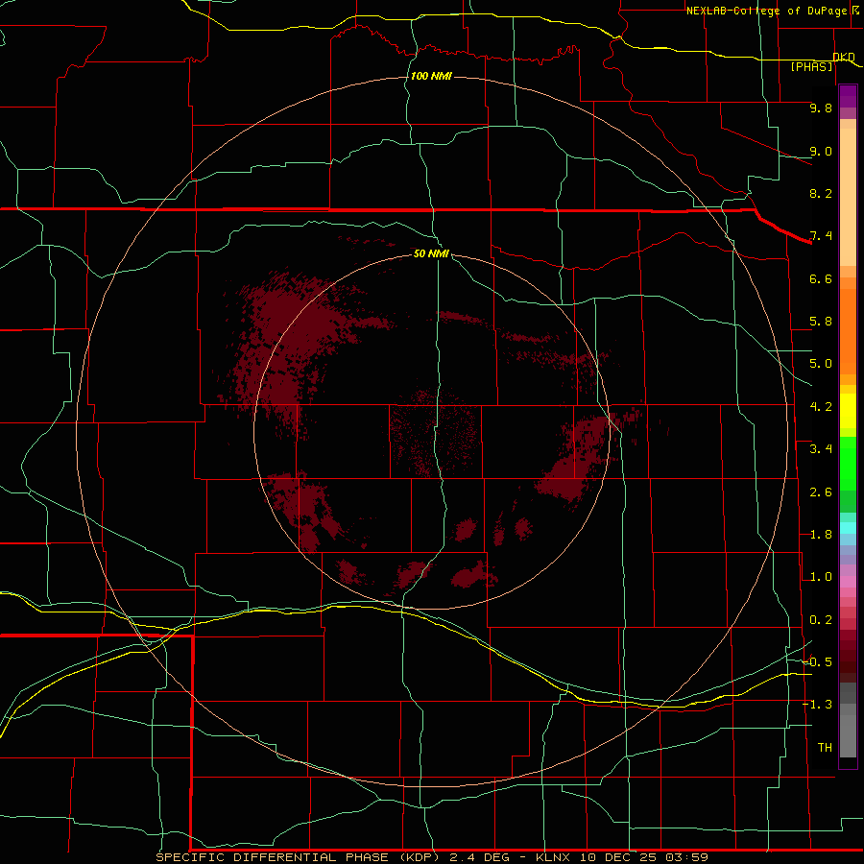Click the 2.6 scale value
Image resolution: width=864 pixels, height=864 pixels.
[821, 492]
